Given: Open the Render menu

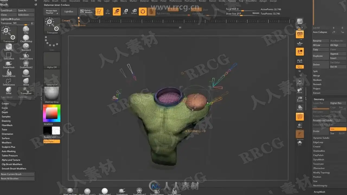Looking at the screenshot, I should (x=203, y=1).
